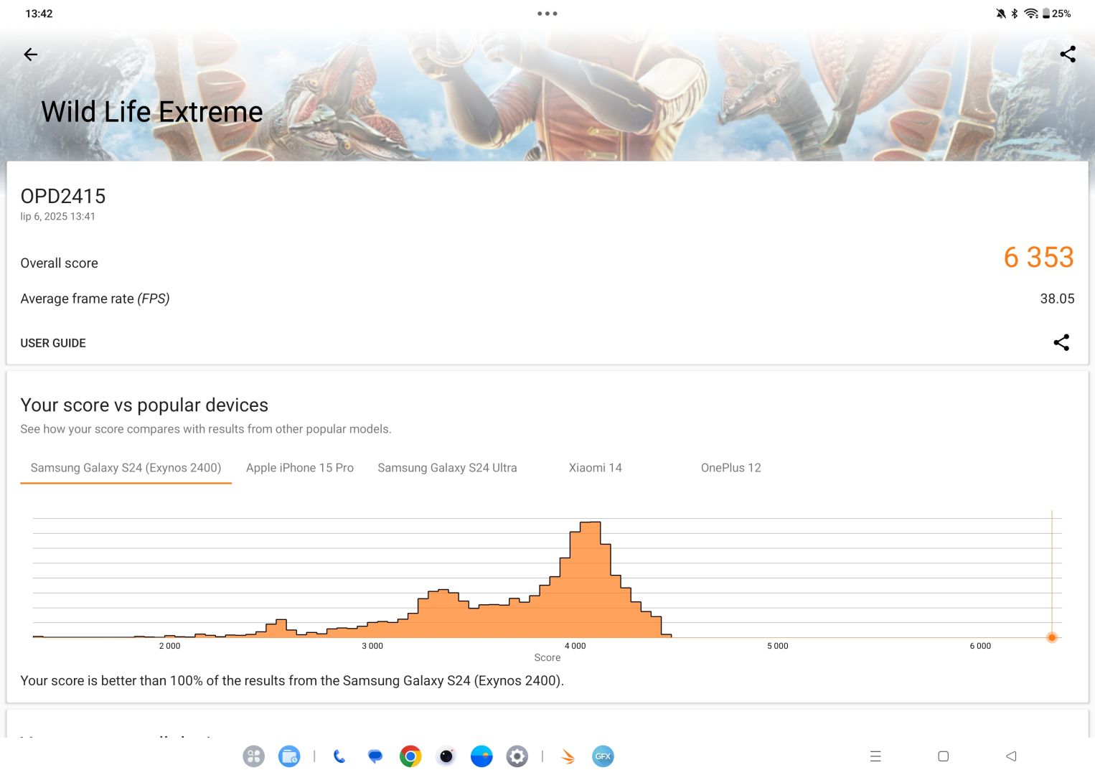The height and width of the screenshot is (775, 1095).
Task: Tap the 5 000 axis label on the chart
Action: click(x=777, y=646)
